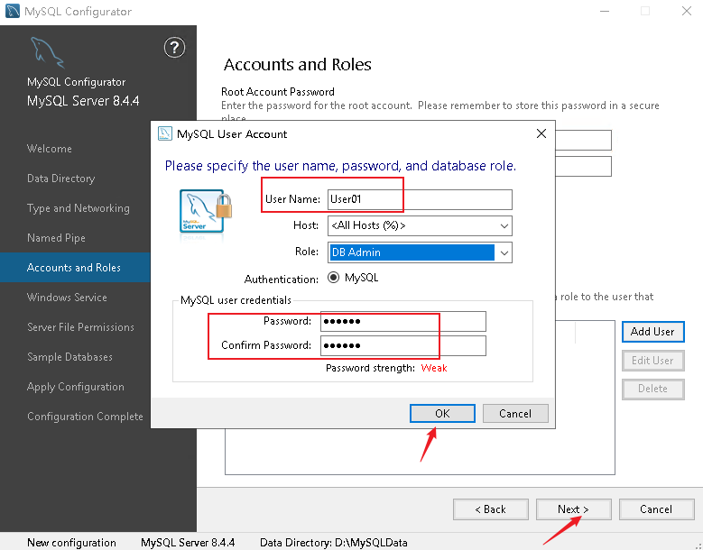703x550 pixels.
Task: Click the MySQL Configurator title bar icon
Action: pyautogui.click(x=12, y=11)
